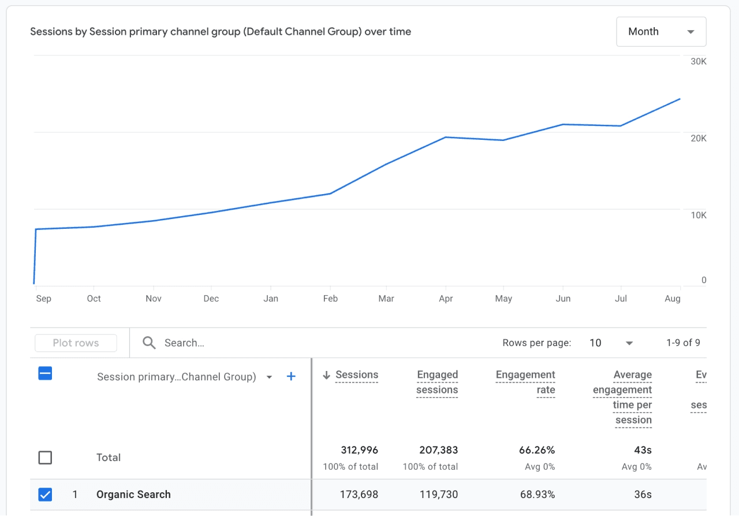Sort by Average engagement time per session
Viewport: 739px width, 516px height.
(x=622, y=397)
